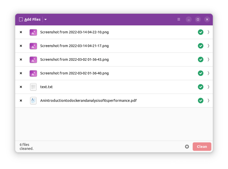Click the green checkmark for Screenshot 04-22-10.png
This screenshot has width=228, height=169.
pos(201,32)
